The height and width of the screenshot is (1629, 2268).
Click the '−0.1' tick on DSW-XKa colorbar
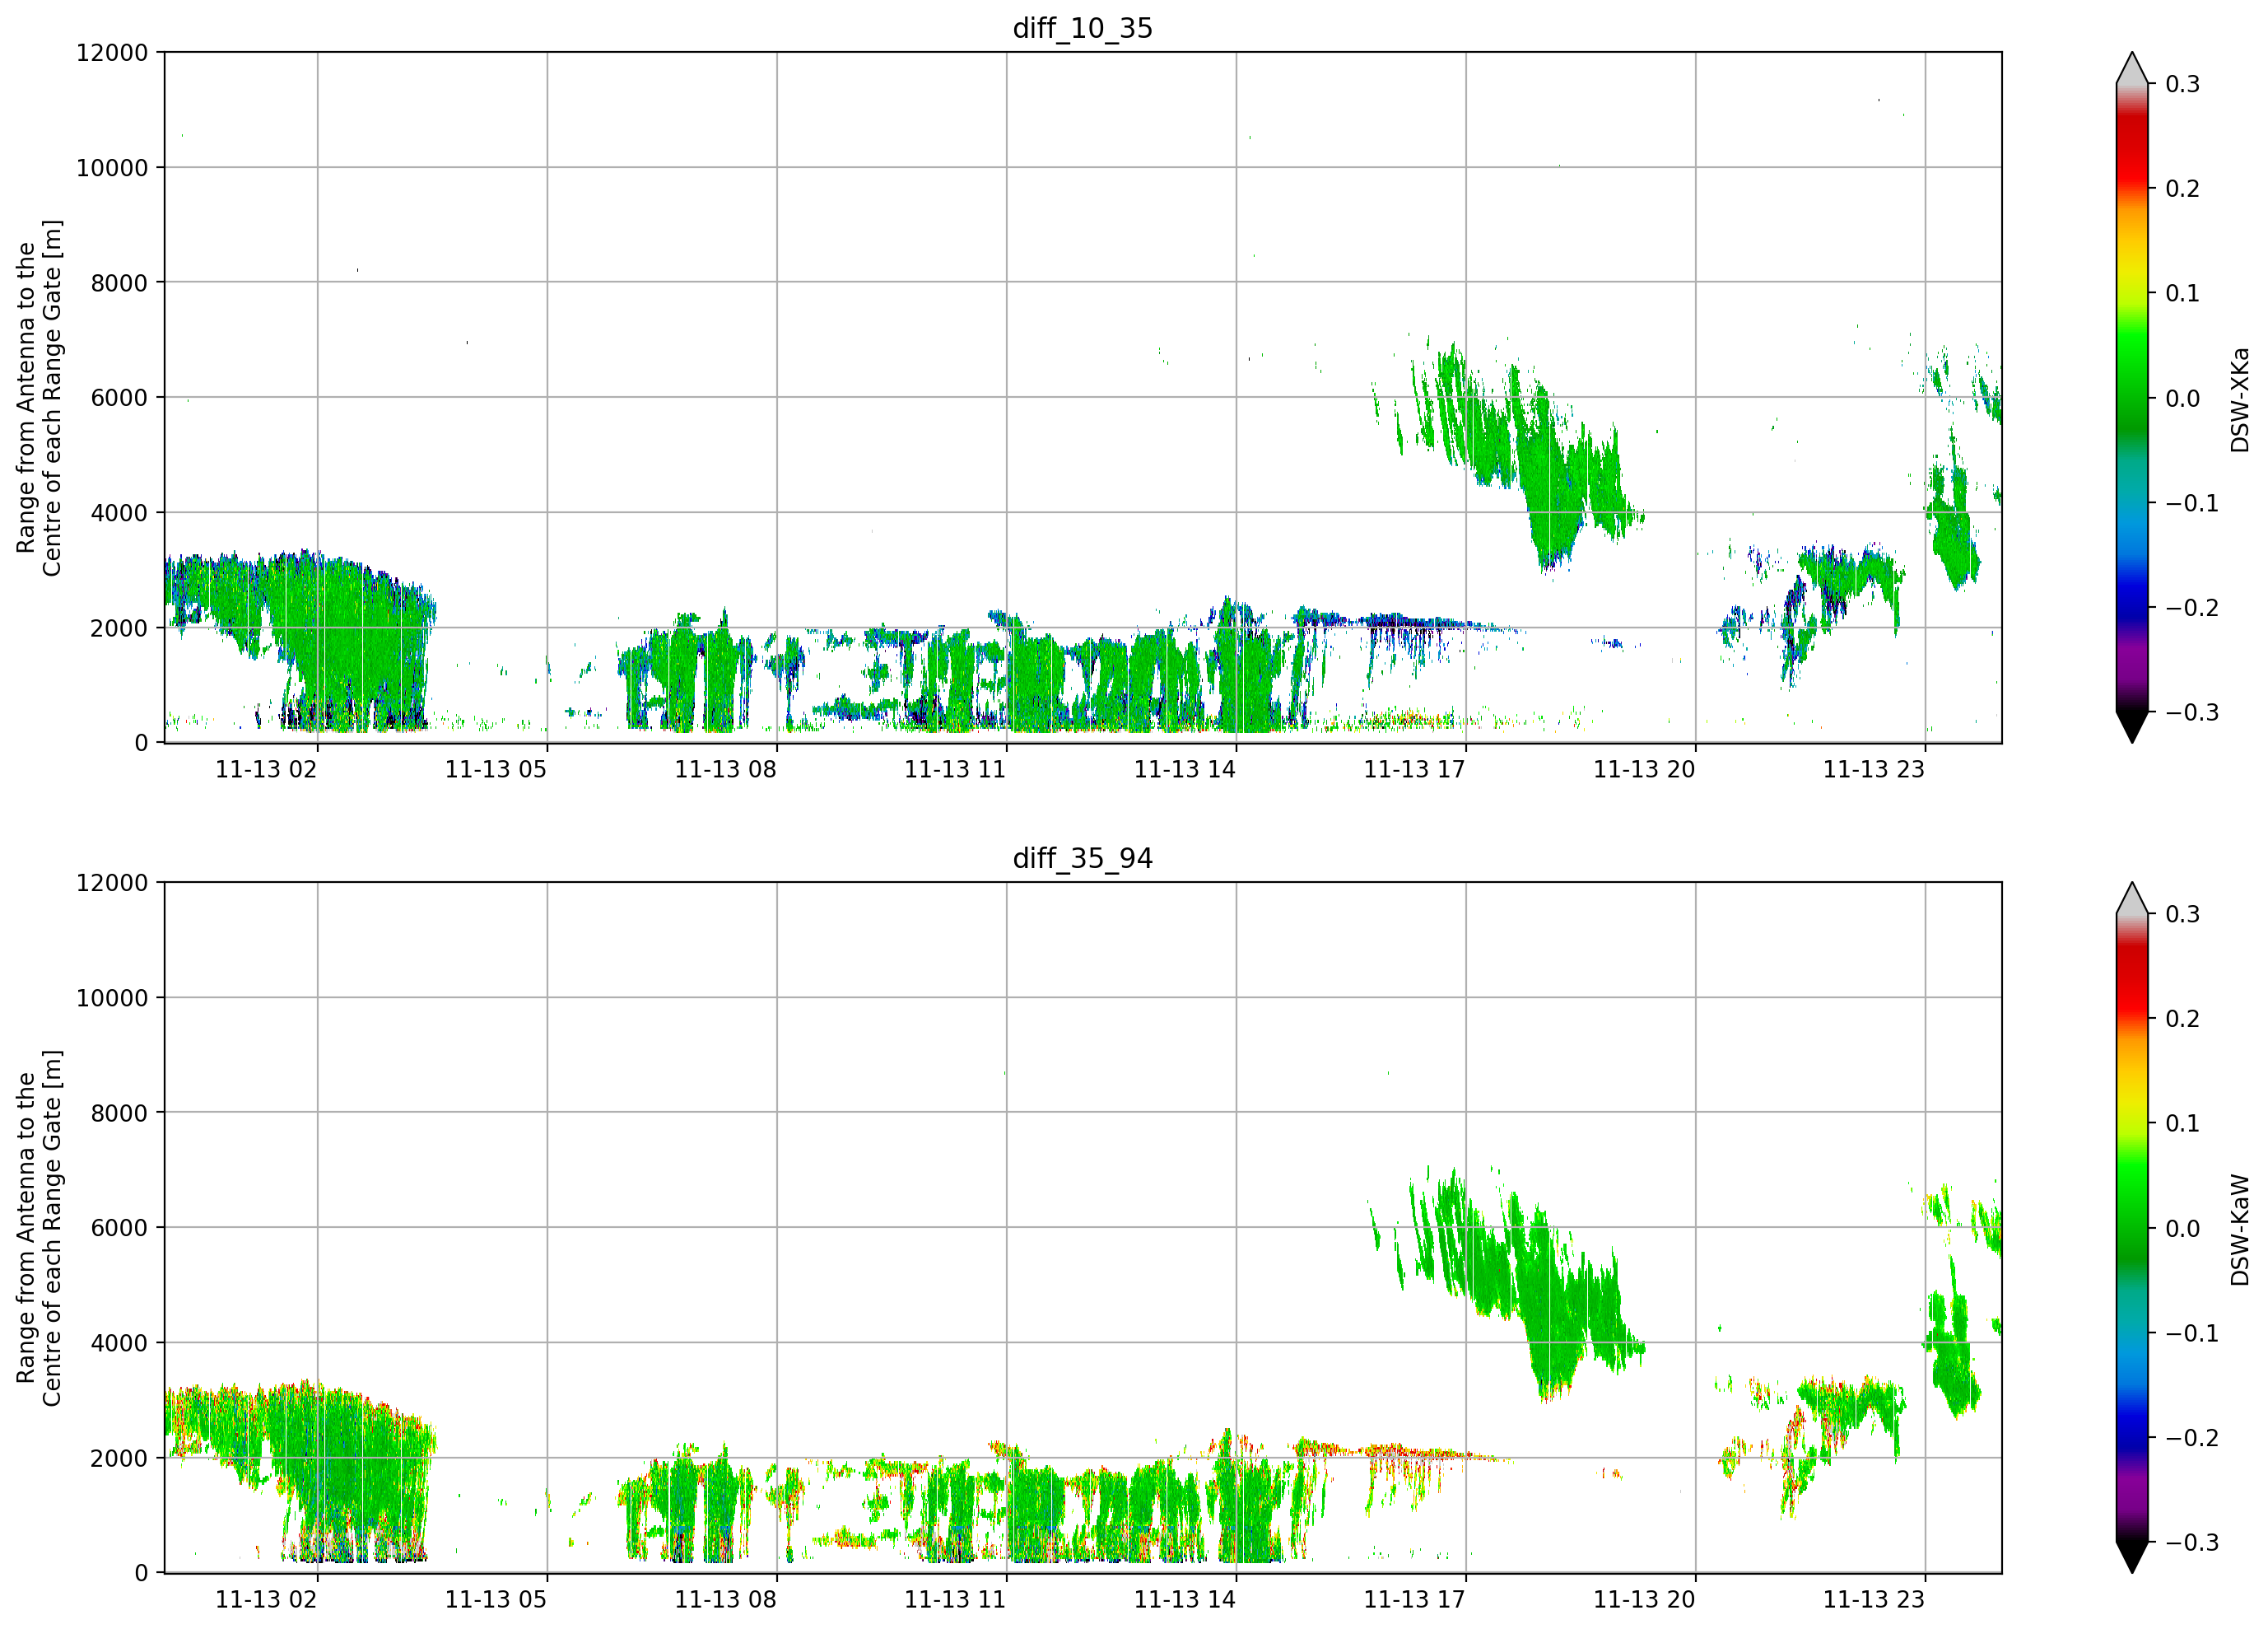coord(2192,503)
